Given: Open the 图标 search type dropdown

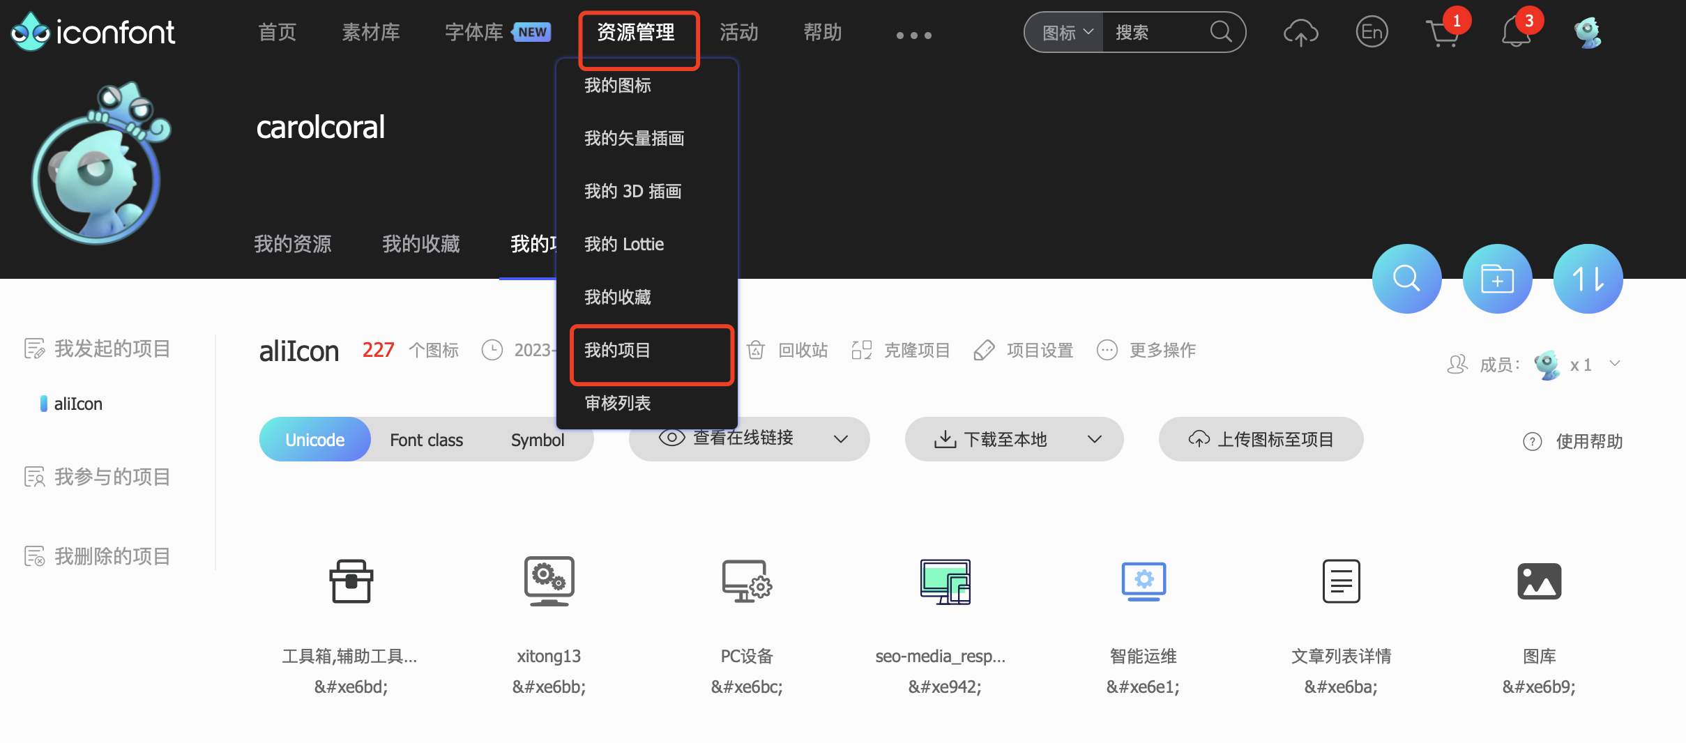Looking at the screenshot, I should 1066,33.
